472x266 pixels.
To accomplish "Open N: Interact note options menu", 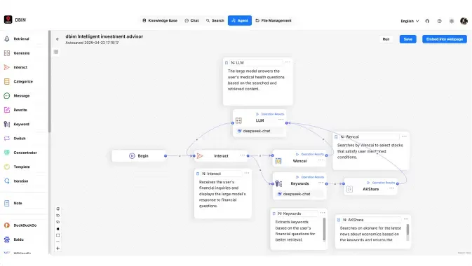I will [x=247, y=173].
